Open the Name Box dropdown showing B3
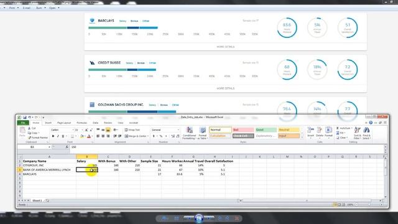398x224 pixels. click(x=49, y=147)
